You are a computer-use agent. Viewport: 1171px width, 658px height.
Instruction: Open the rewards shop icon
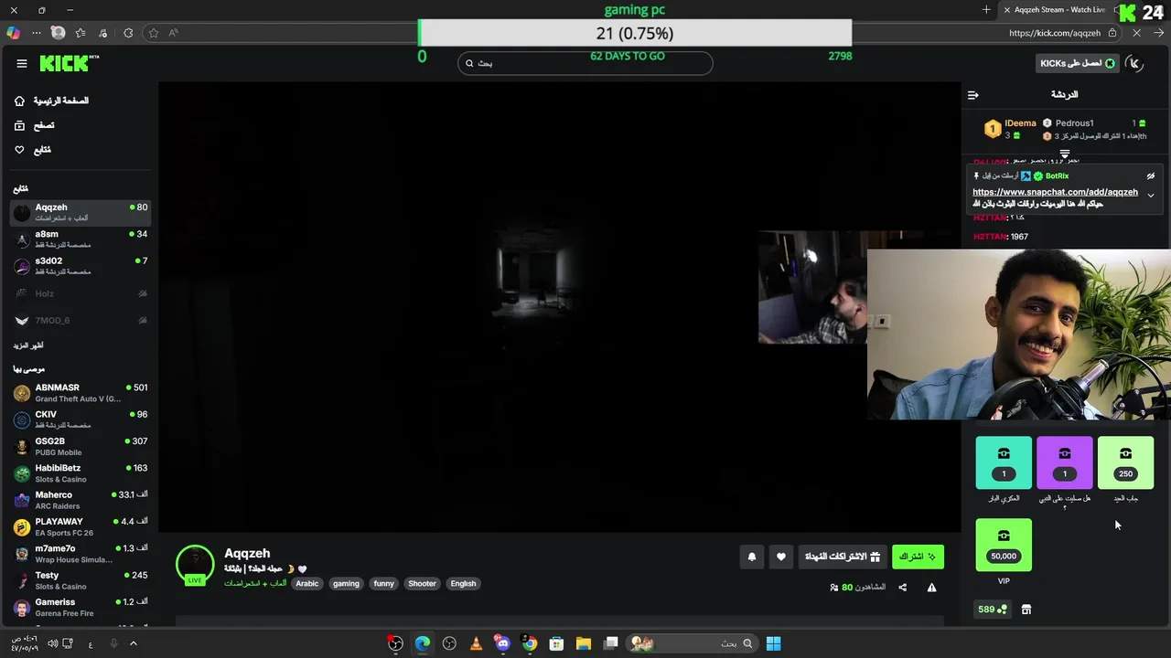click(1026, 610)
